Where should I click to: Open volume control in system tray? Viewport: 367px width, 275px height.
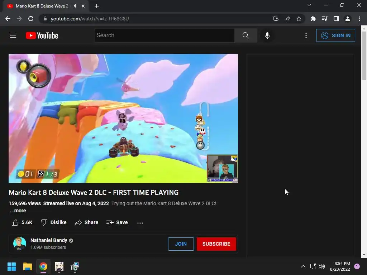pyautogui.click(x=322, y=266)
